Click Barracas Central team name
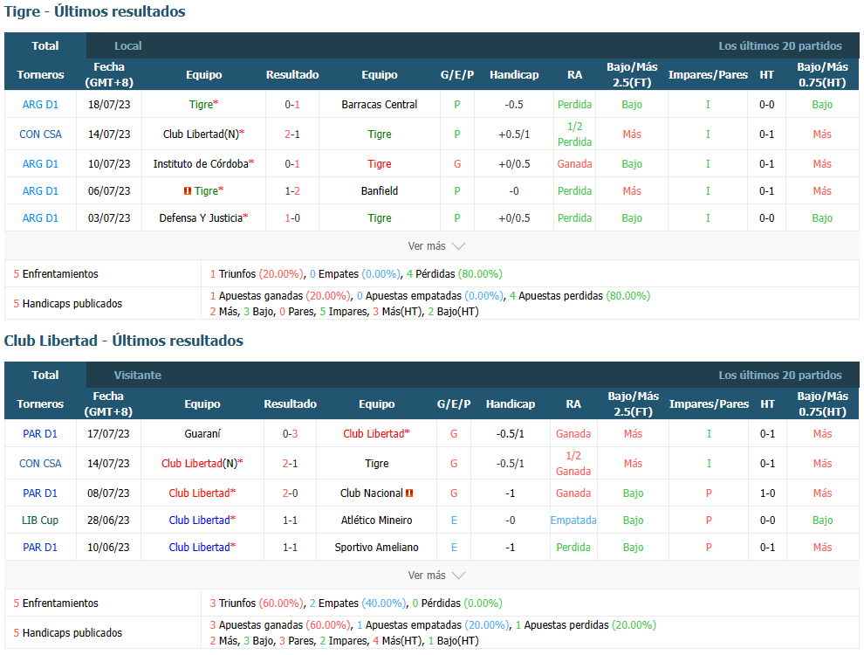This screenshot has height=655, width=864. click(379, 104)
